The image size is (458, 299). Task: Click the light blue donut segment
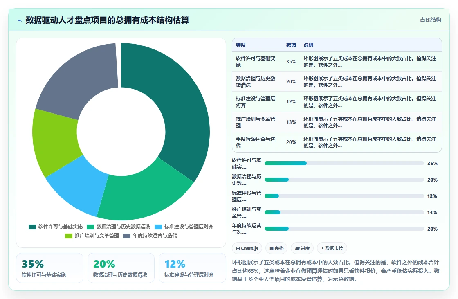pos(77,186)
